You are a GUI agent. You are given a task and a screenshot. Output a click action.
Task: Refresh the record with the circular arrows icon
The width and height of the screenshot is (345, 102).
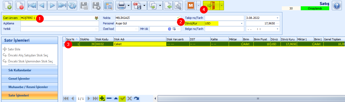pyautogui.click(x=72, y=6)
